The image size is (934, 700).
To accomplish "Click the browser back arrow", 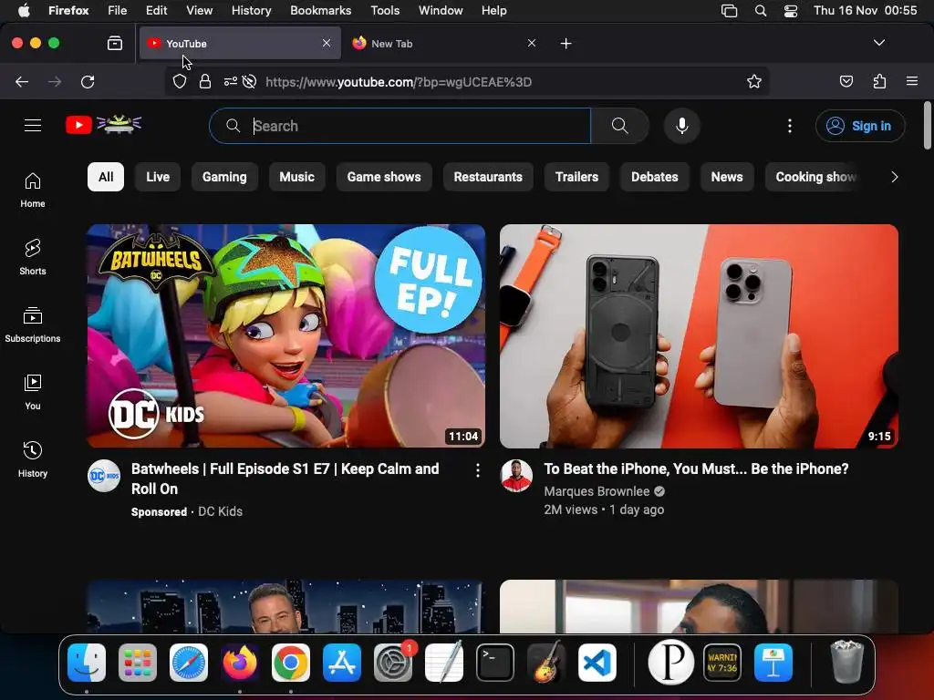I will (22, 81).
